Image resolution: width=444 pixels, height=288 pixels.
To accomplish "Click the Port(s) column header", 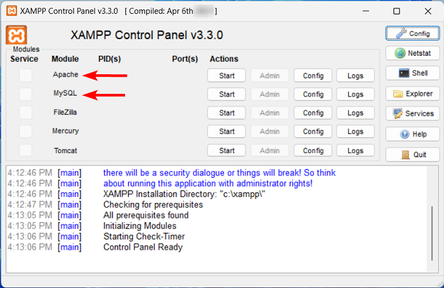I will pyautogui.click(x=185, y=59).
